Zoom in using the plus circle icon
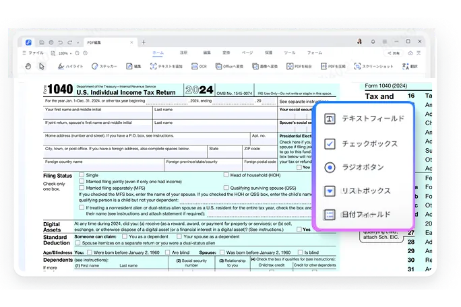The width and height of the screenshot is (461, 307). click(86, 53)
